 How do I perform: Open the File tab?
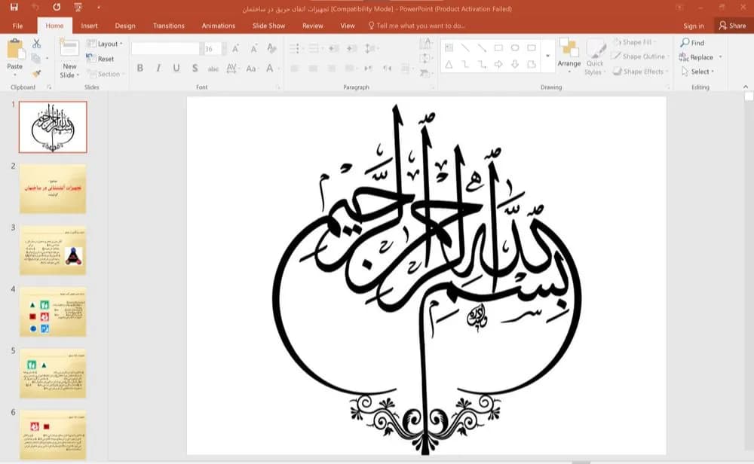point(17,26)
